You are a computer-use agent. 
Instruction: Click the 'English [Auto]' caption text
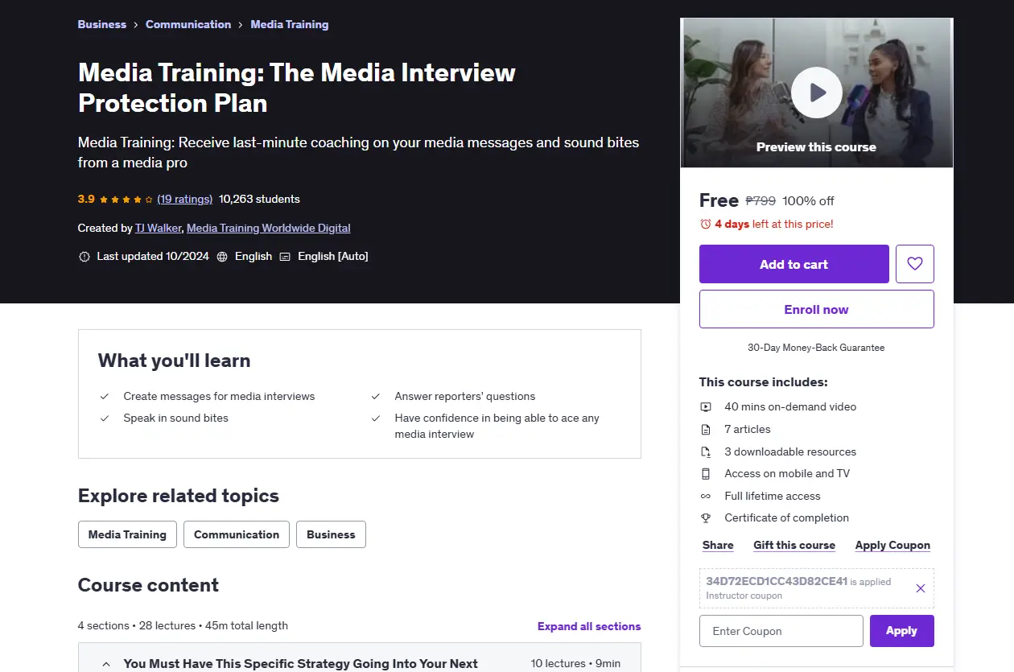pos(333,256)
